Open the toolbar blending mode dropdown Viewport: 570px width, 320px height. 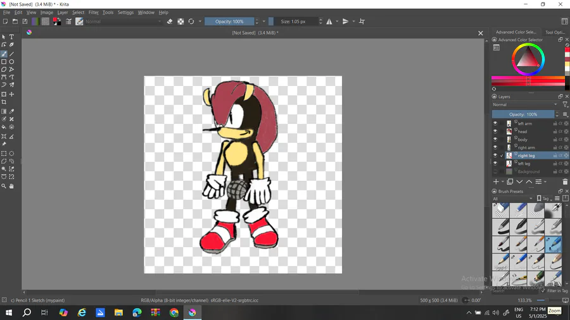[x=123, y=22]
